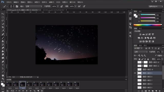The height and width of the screenshot is (92, 164).
Task: Select the Dodge tool
Action: (3, 58)
